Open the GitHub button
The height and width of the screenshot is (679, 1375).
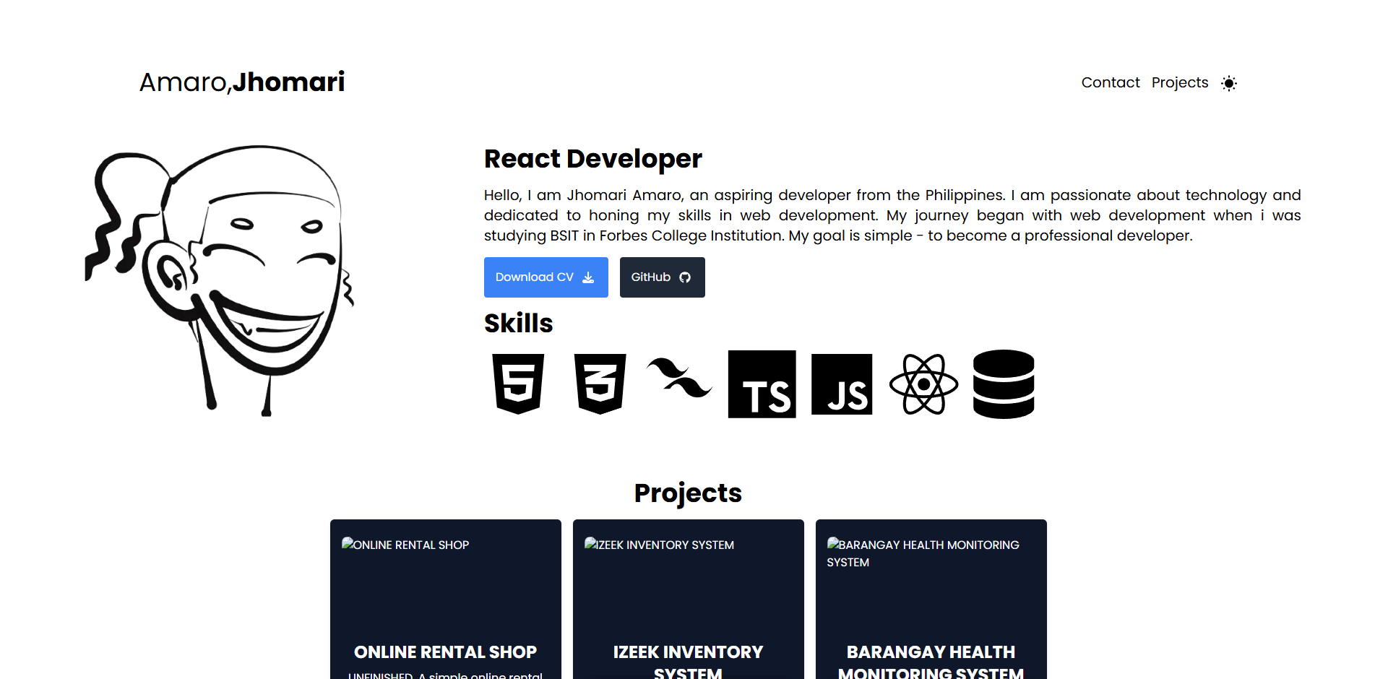click(x=662, y=277)
